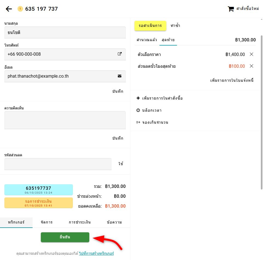Switch to คำนวณแล้ว tab

coord(147,40)
